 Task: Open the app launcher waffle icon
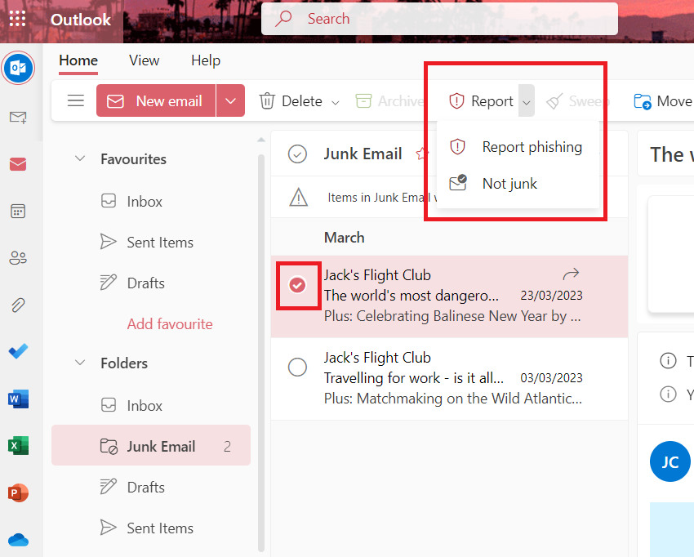17,20
